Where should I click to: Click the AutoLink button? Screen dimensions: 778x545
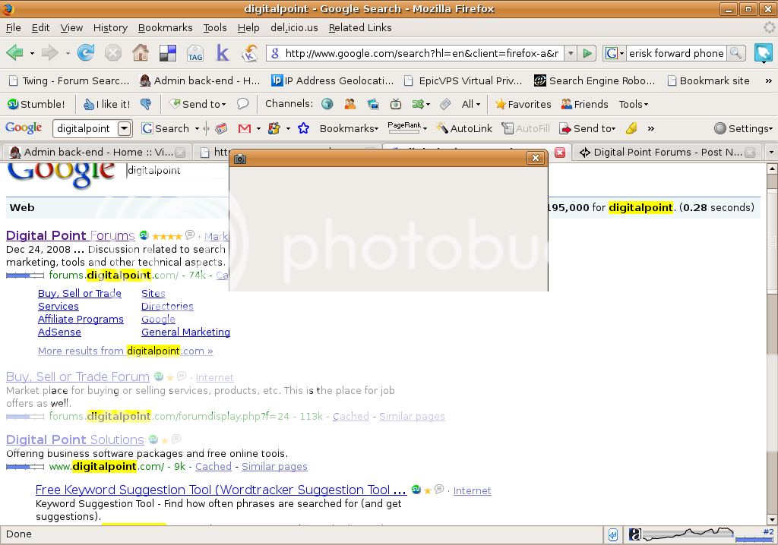click(464, 128)
